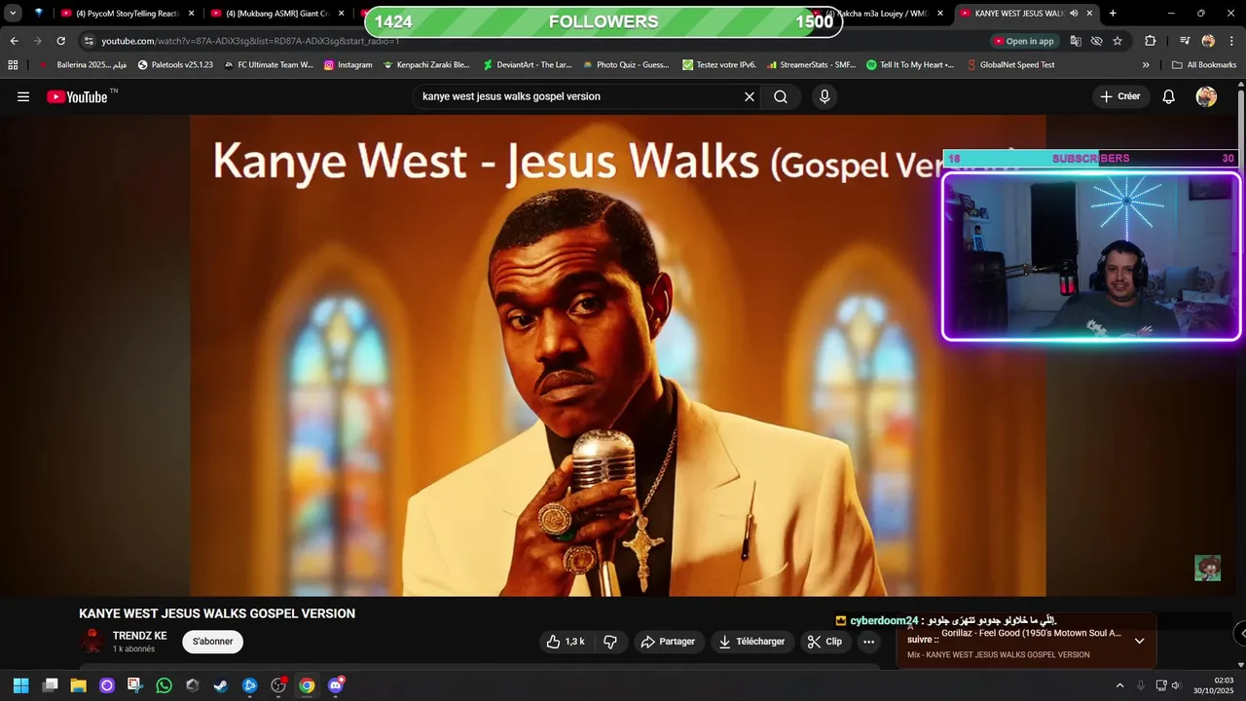Bookmark this page with the star icon

(1118, 41)
